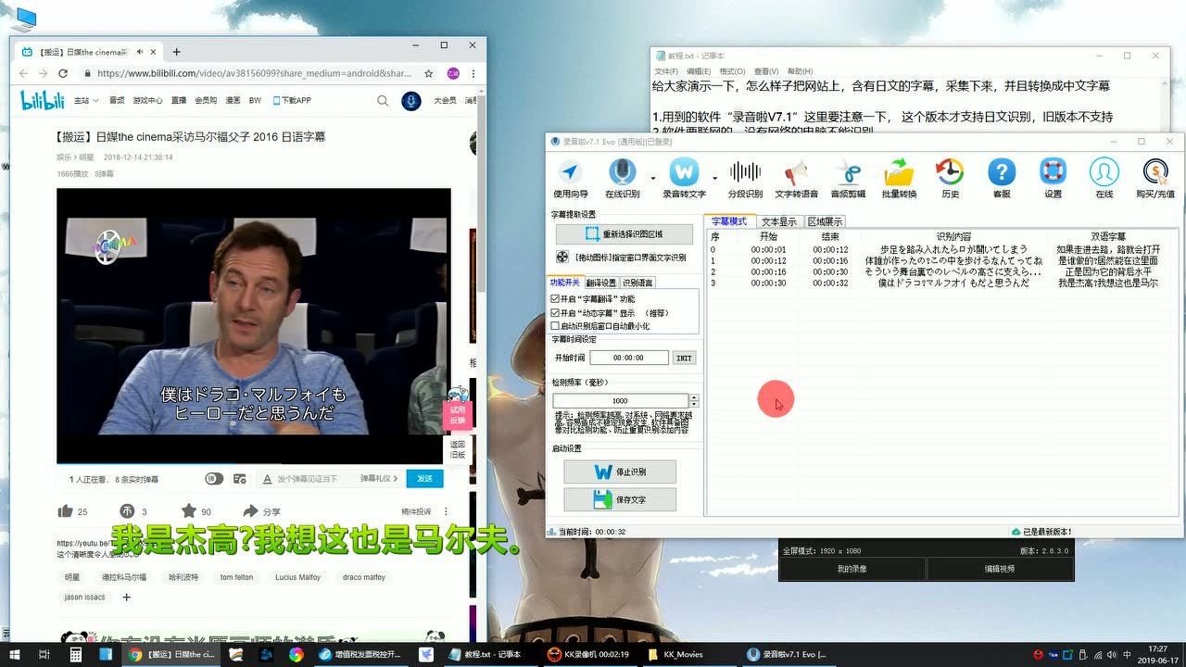Image resolution: width=1186 pixels, height=667 pixels.
Task: Switch to the 文本显示 tab
Action: 778,222
